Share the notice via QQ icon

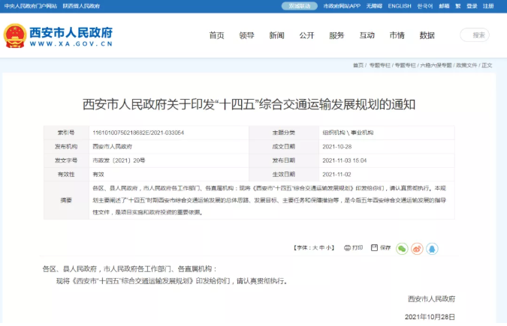[x=432, y=248]
